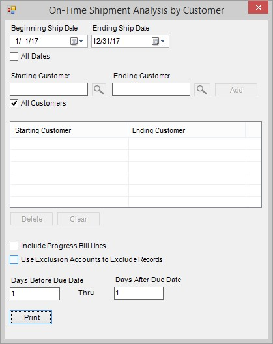The height and width of the screenshot is (344, 273).
Task: Toggle Use Exclusion Accounts to Exclude Records
Action: (14, 259)
